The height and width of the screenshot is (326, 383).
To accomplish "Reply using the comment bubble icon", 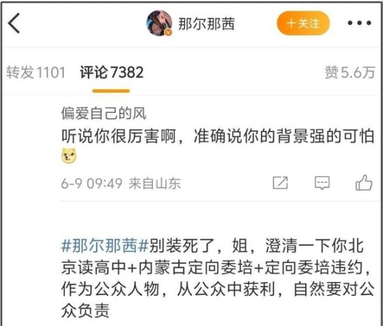I will pos(322,182).
